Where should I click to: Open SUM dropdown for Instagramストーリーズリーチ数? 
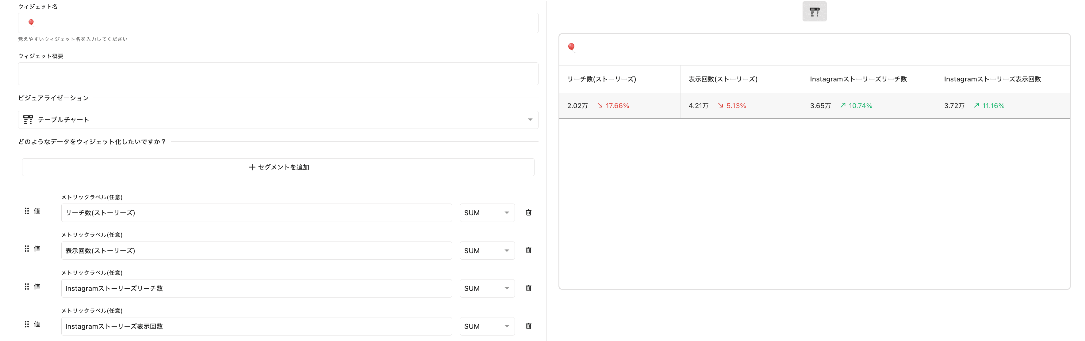pos(487,288)
